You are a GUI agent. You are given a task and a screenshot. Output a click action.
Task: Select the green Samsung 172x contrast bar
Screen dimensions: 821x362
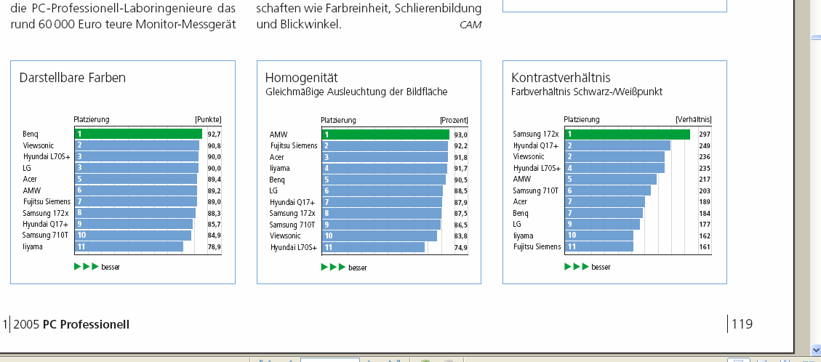pos(628,134)
